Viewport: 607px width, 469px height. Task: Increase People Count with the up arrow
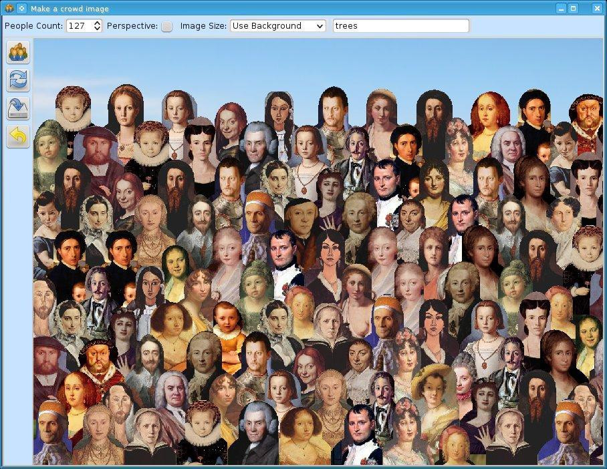[97, 23]
